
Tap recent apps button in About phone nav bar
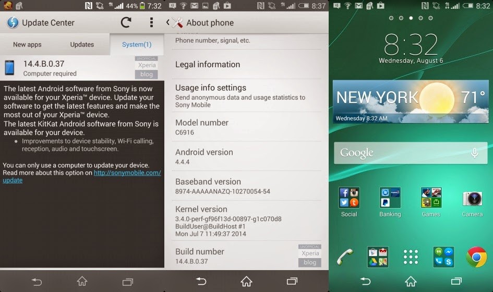(x=292, y=281)
